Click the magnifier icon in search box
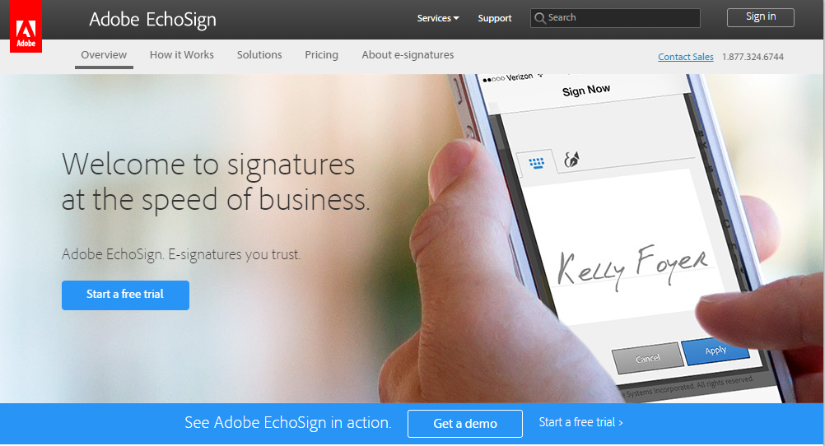Image resolution: width=825 pixels, height=446 pixels. (x=540, y=18)
